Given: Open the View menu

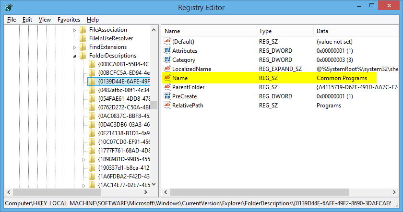Looking at the screenshot, I should pyautogui.click(x=45, y=20).
